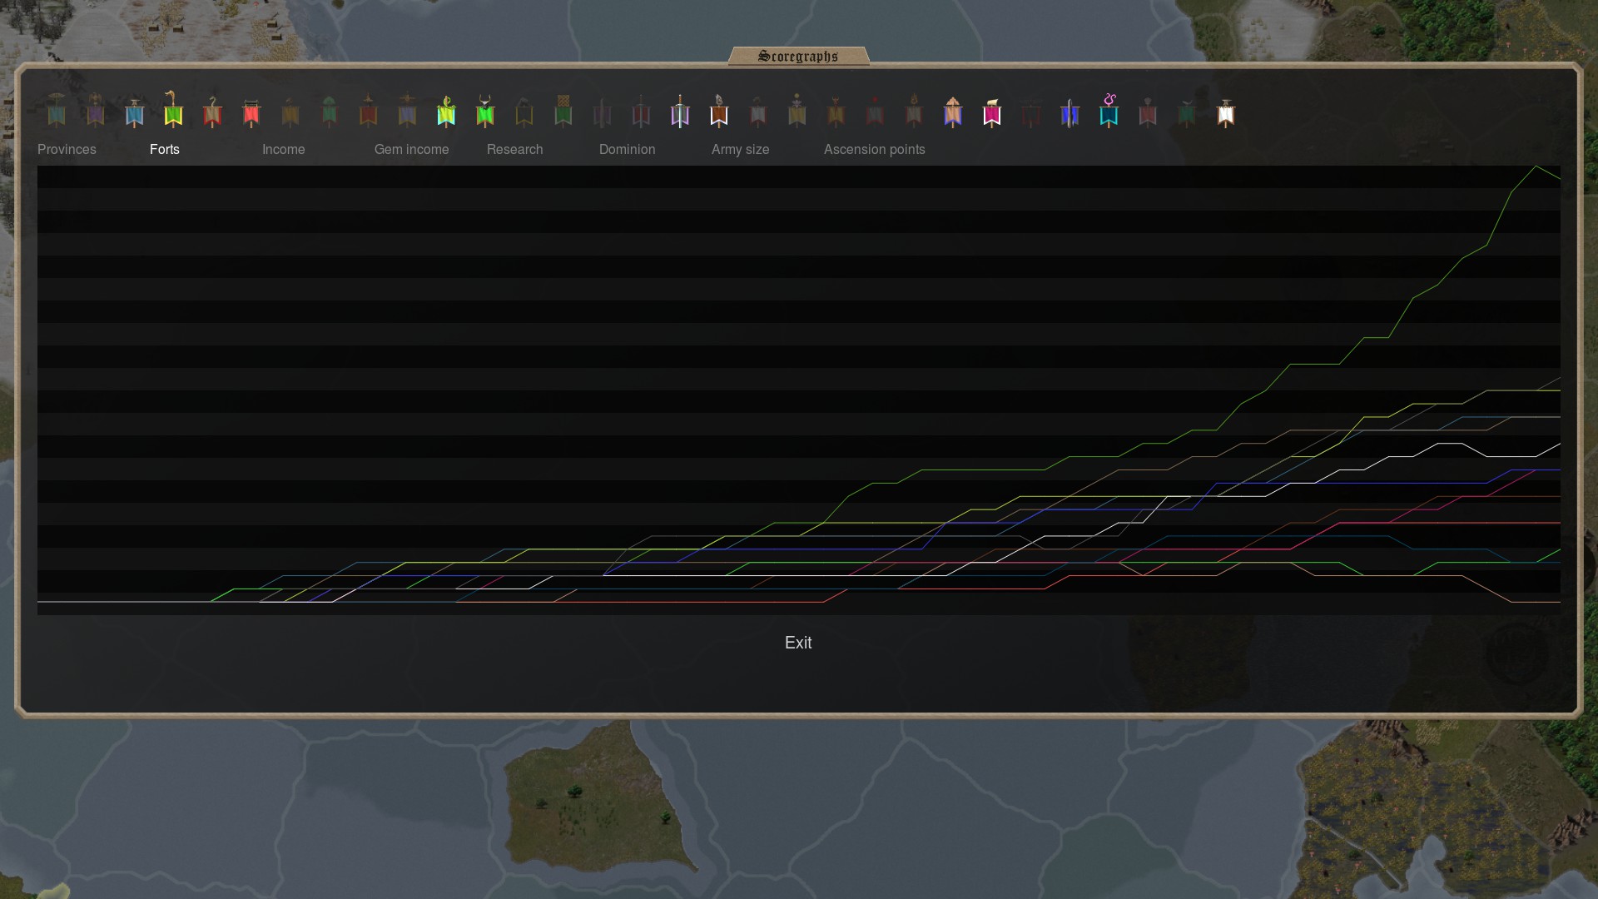Display the Army size graph
The height and width of the screenshot is (899, 1598).
(x=741, y=150)
